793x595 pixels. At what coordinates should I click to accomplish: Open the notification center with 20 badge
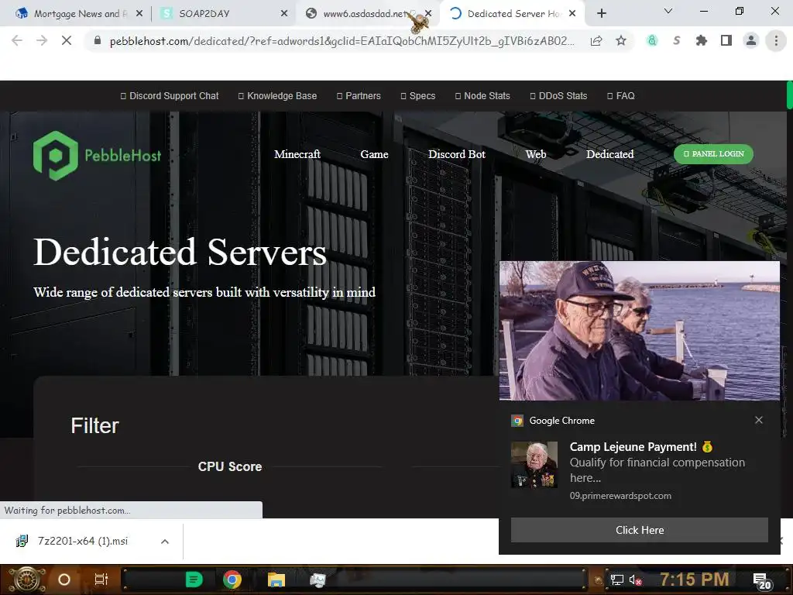tap(762, 581)
